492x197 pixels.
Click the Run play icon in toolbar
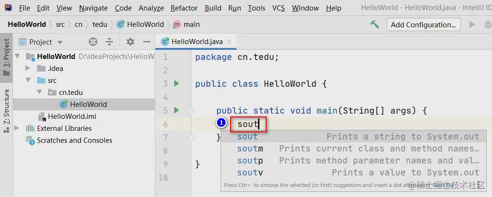[472, 24]
